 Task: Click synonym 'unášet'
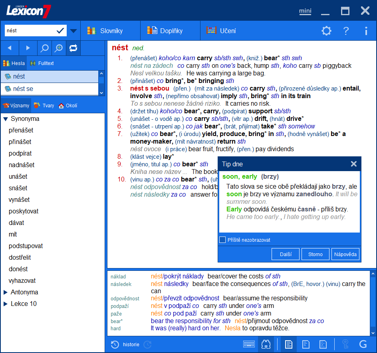point(18,176)
